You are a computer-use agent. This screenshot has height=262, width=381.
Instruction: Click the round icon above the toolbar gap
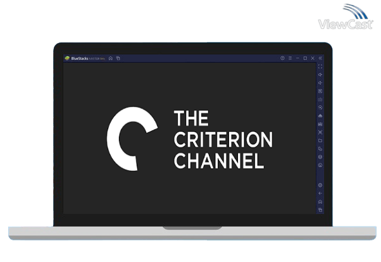tap(320, 165)
